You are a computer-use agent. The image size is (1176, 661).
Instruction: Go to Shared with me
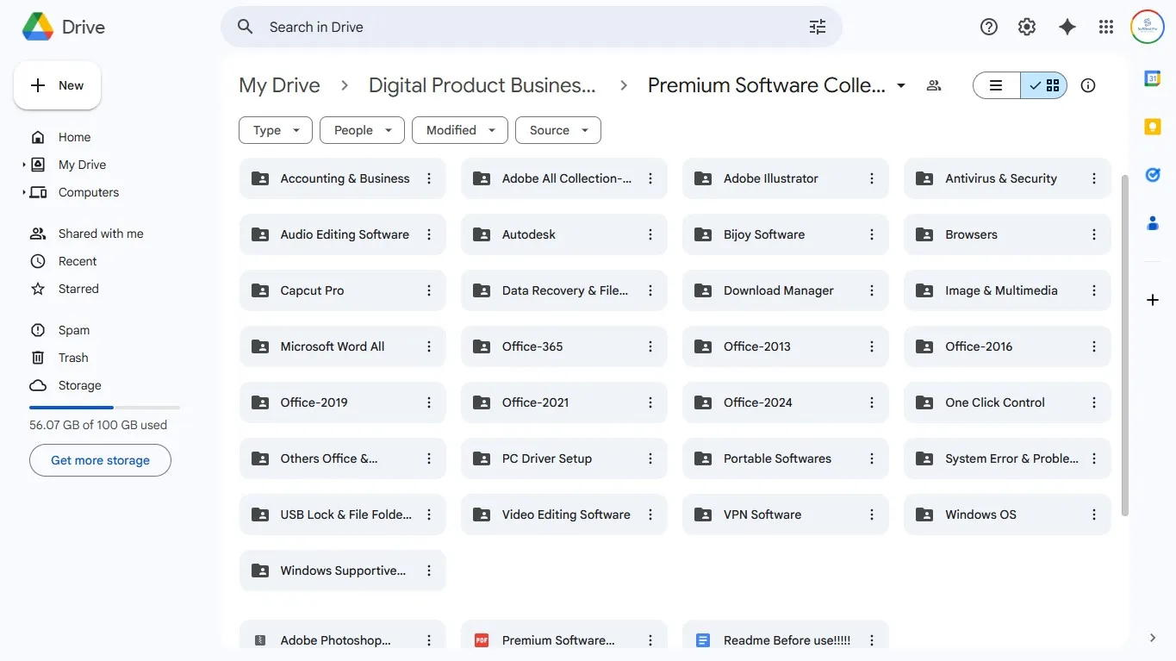point(98,233)
